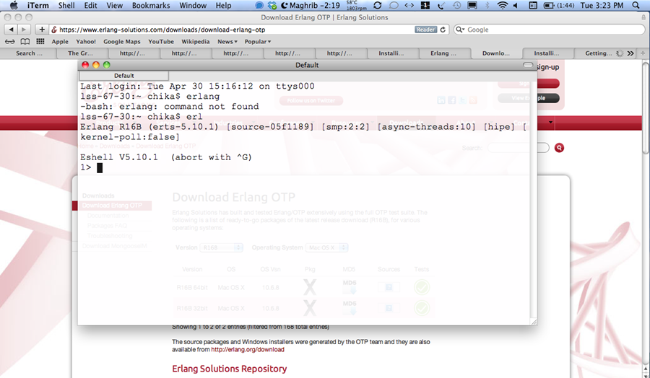Open the Shell menu

tap(66, 5)
